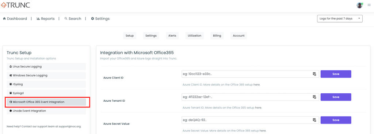
Task: Save the Azure Secret Value
Action: point(336,120)
